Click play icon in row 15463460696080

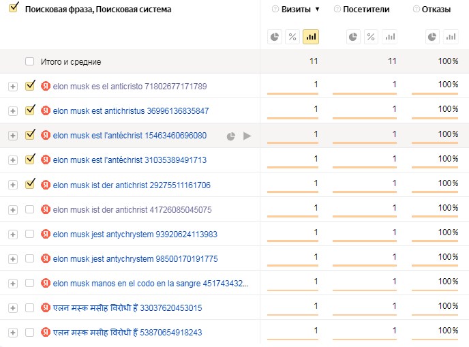[x=247, y=136]
